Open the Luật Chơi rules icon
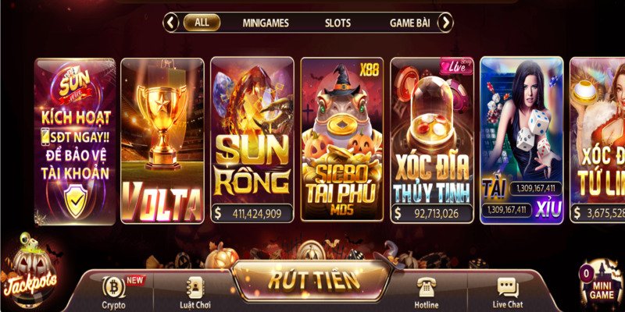The image size is (625, 312). pyautogui.click(x=195, y=288)
